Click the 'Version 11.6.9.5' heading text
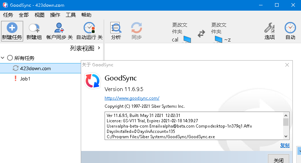The image size is (301, 163). 124,89
